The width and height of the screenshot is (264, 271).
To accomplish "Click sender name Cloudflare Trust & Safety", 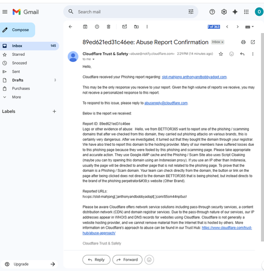I will [105, 54].
